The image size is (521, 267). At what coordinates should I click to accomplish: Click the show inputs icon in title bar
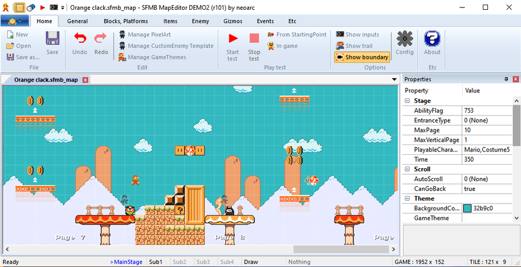[x=53, y=7]
